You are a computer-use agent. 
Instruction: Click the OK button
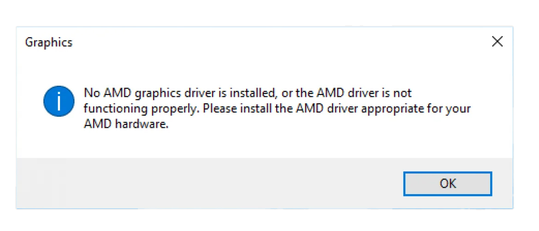[447, 184]
